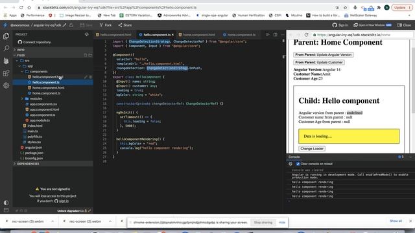Select the Console tab
Image resolution: width=415 pixels, height=233 pixels.
click(x=294, y=157)
